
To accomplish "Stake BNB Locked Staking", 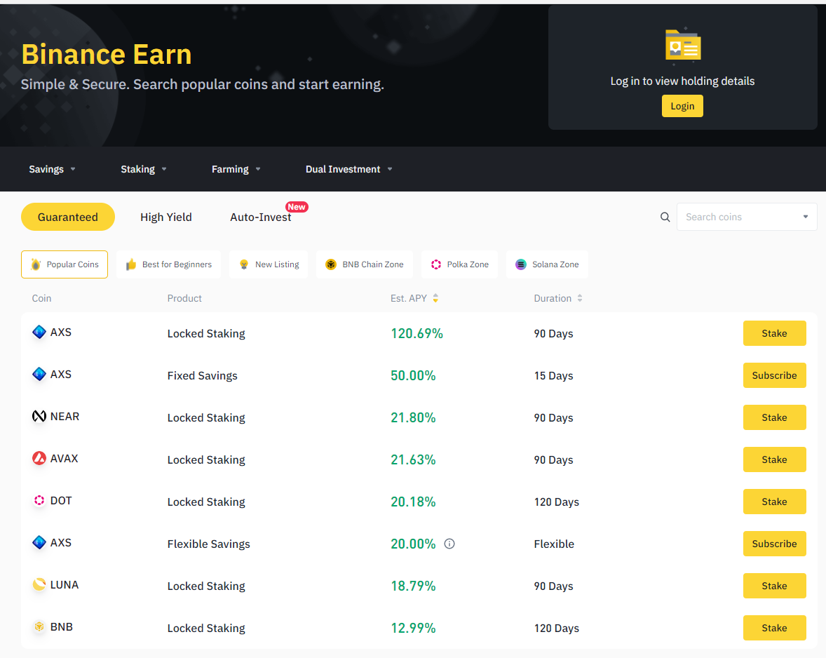I will [x=774, y=628].
